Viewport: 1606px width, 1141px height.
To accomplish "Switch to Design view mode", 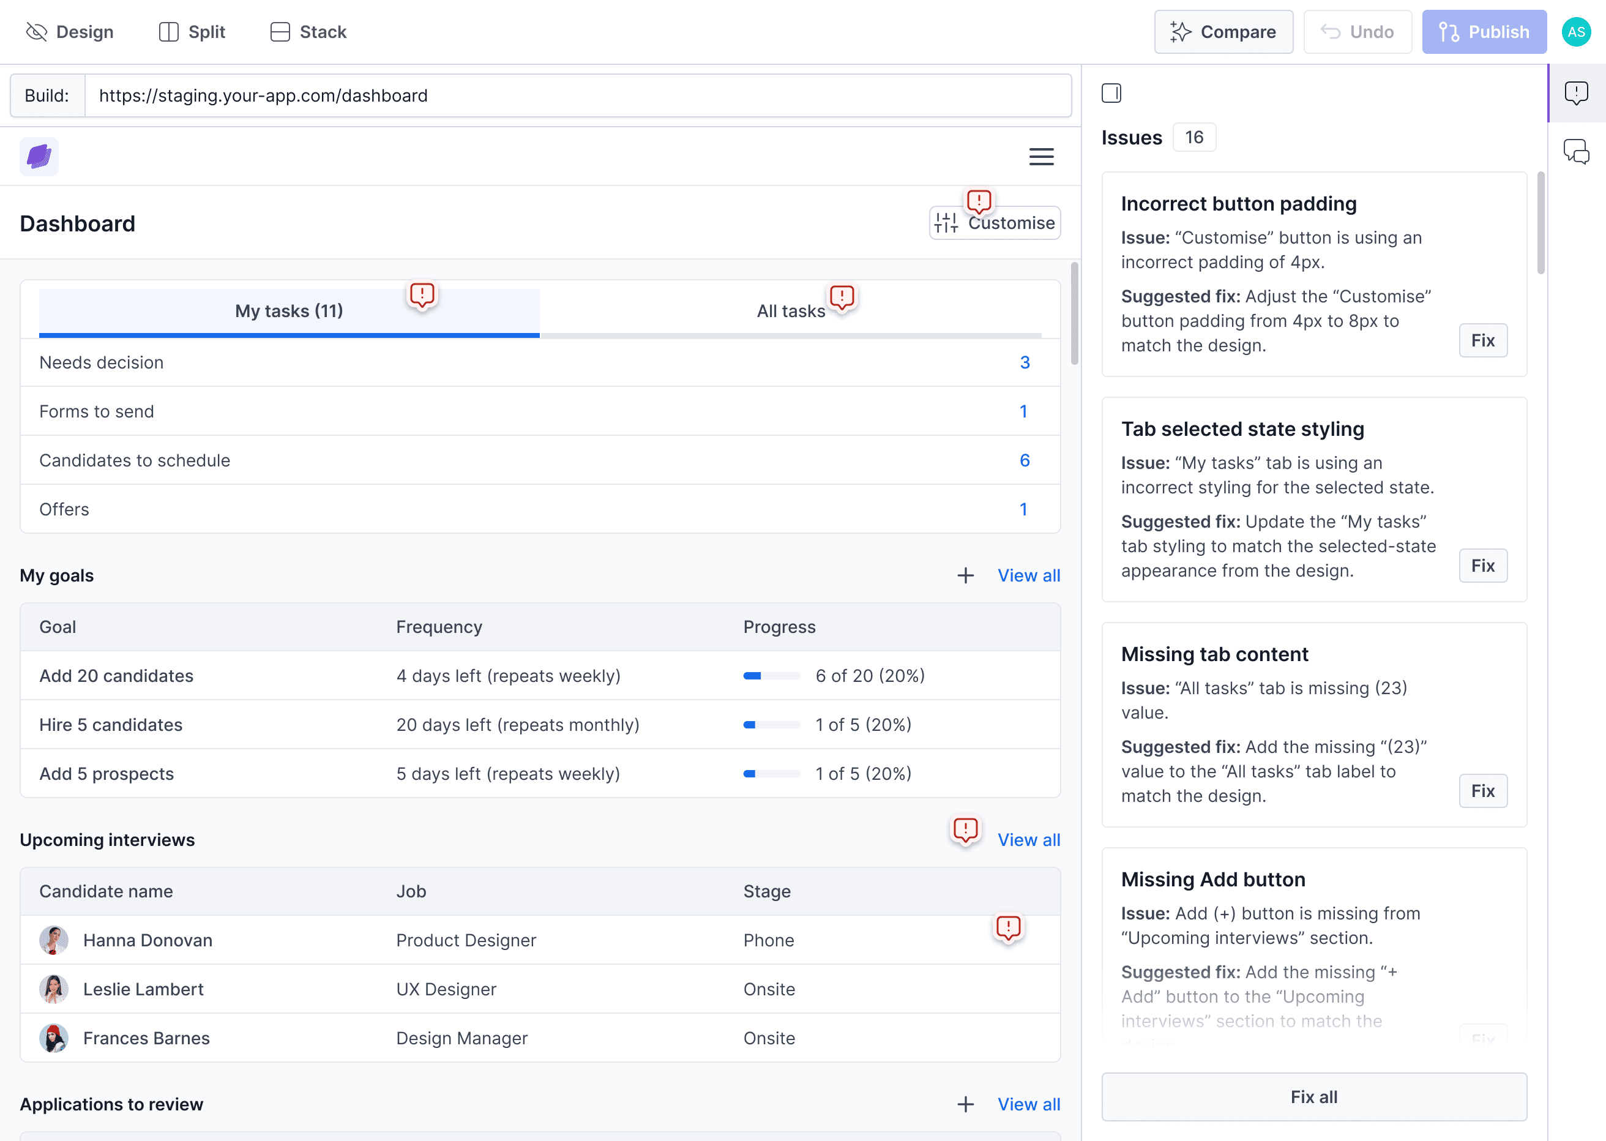I will [x=70, y=32].
